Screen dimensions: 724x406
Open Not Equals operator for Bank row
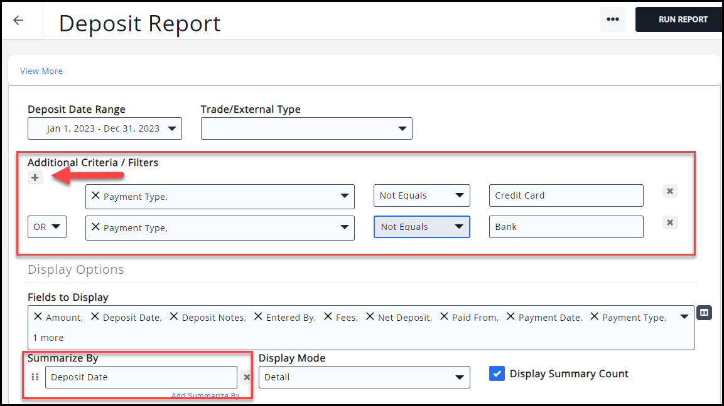(x=421, y=227)
